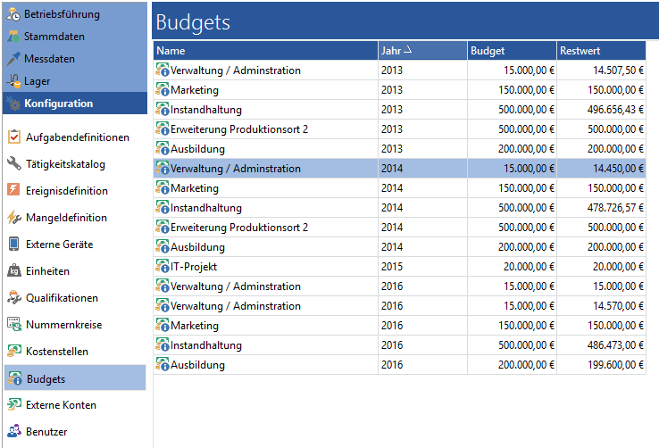Select Budgets in the configuration list
659x448 pixels.
(x=75, y=378)
